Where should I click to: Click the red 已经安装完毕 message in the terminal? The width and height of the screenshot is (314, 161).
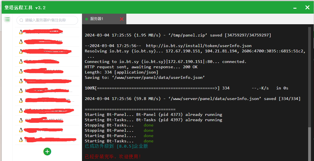(x=113, y=157)
